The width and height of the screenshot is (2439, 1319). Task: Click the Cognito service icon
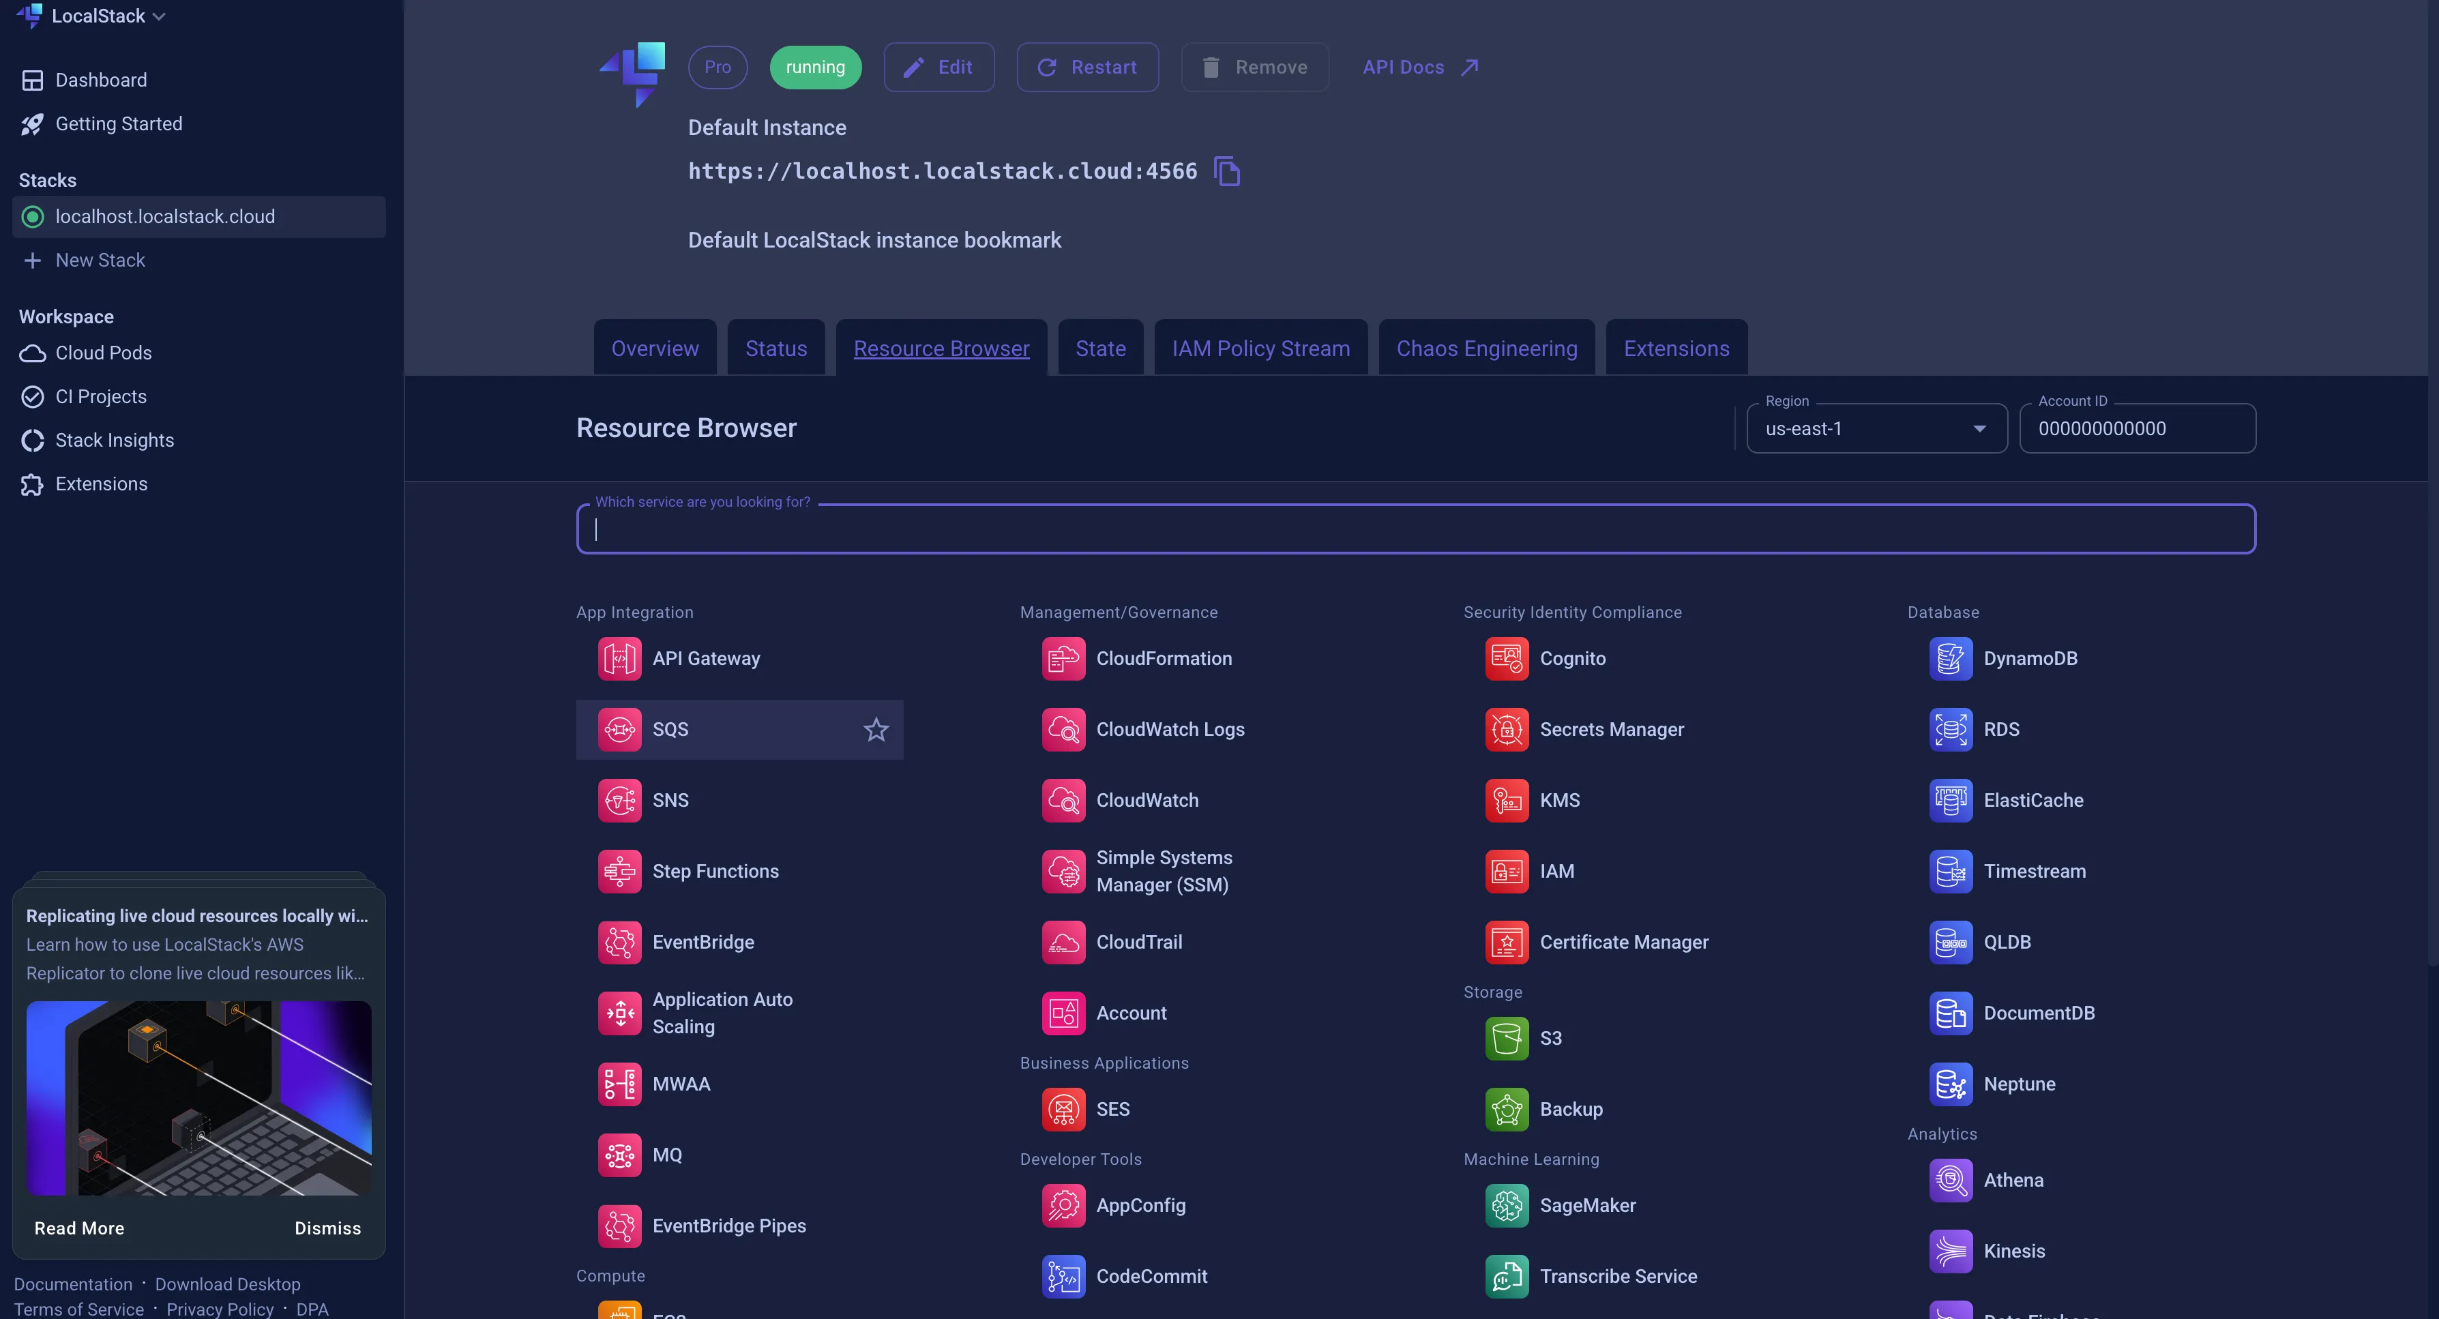pyautogui.click(x=1507, y=658)
